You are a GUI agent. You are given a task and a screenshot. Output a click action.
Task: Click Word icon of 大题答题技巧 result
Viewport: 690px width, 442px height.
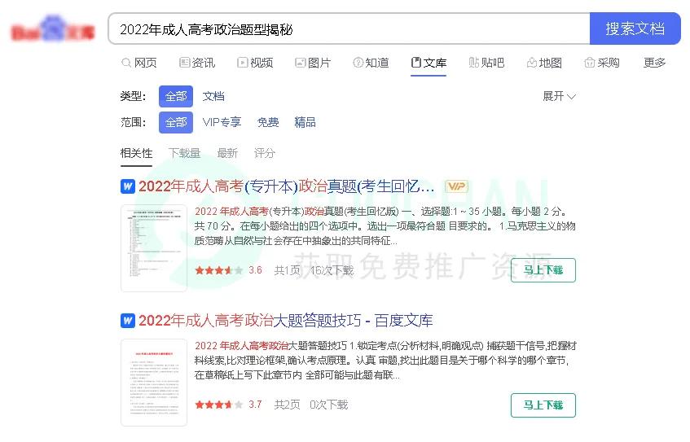click(128, 321)
